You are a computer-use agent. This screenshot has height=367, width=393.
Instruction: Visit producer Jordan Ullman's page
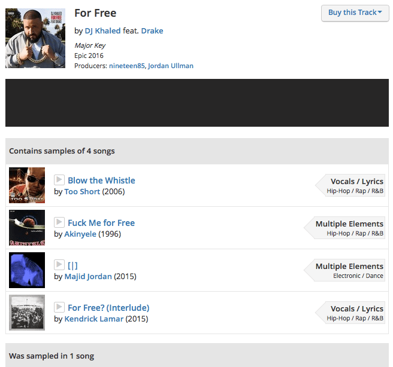171,66
